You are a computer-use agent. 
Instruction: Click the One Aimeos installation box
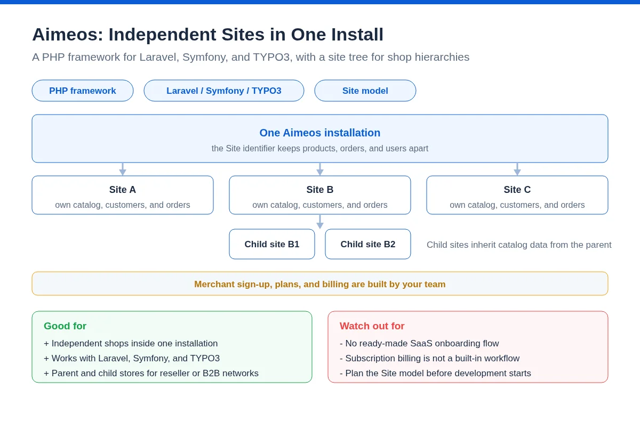pyautogui.click(x=320, y=139)
